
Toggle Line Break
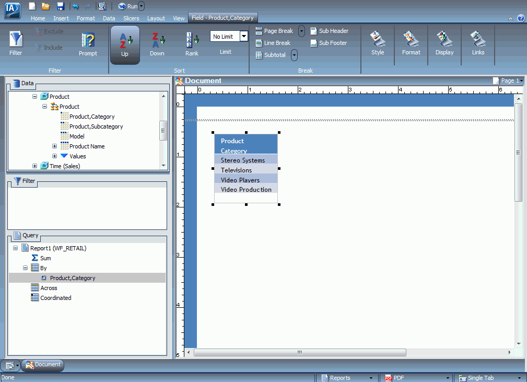tap(273, 43)
